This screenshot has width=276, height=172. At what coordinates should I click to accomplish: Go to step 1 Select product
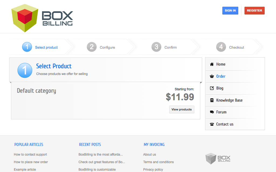click(40, 47)
